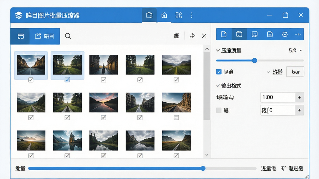This screenshot has height=179, width=319.
Task: Untick the blue checked box under the quality slider
Action: pyautogui.click(x=219, y=72)
